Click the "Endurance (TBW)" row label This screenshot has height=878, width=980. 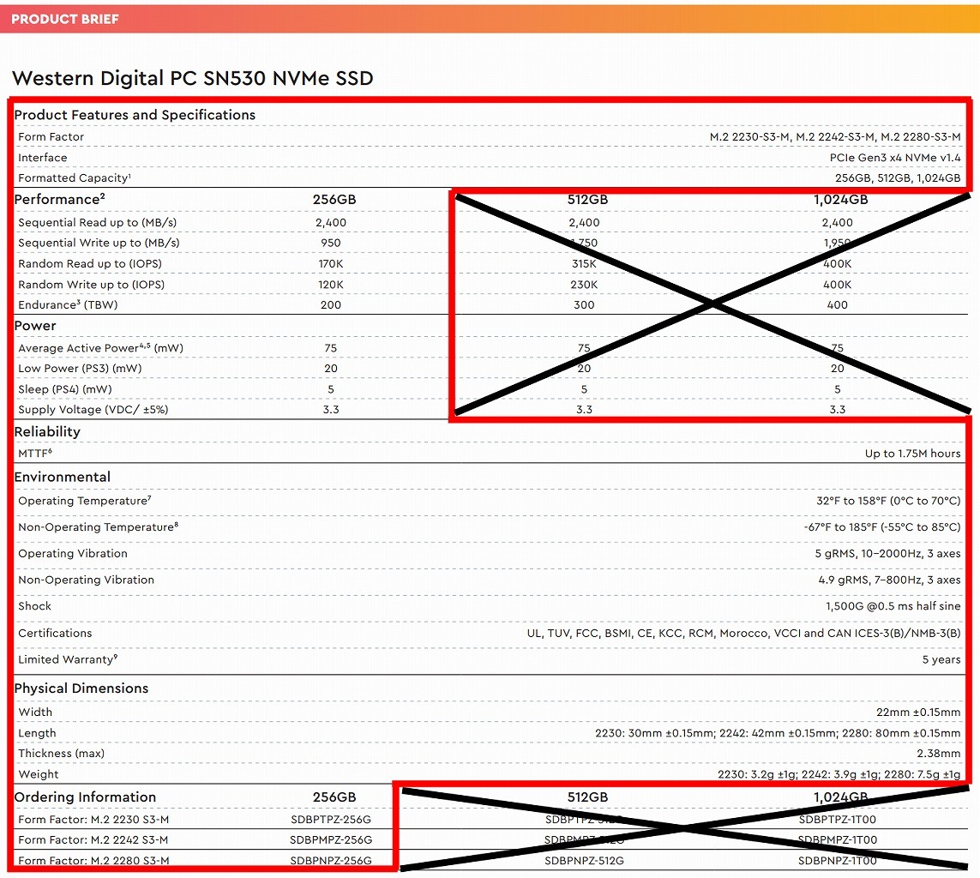68,305
